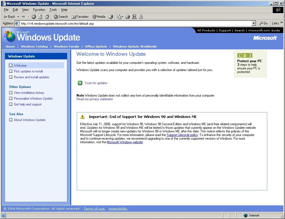285x219 pixels.
Task: Open the Favorites toolbar button
Action: coord(80,17)
